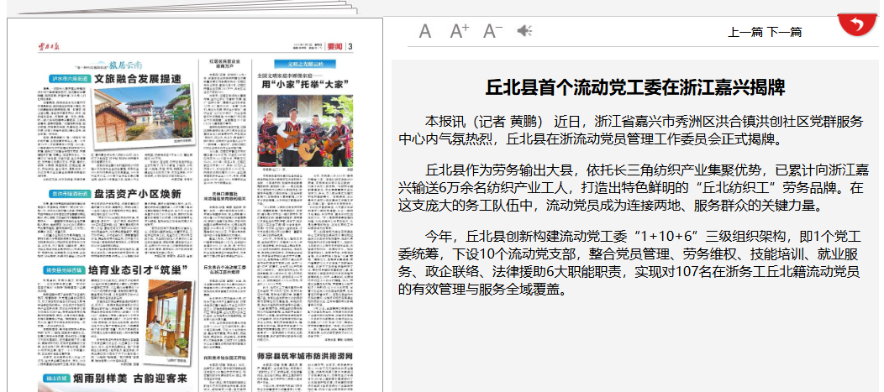Open the 文旅融合发展提速 headline on the page
Screen dimensions: 884x392
click(138, 78)
